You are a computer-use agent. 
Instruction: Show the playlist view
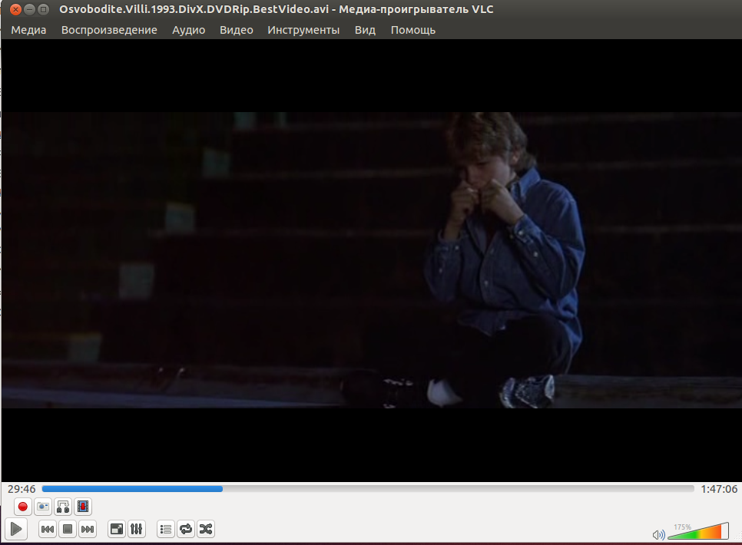point(166,529)
